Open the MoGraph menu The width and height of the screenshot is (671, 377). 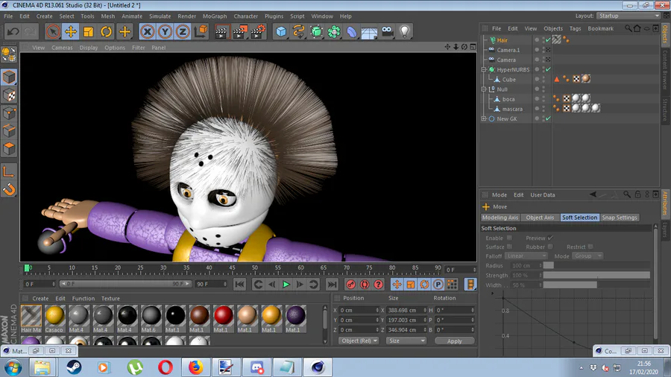click(215, 16)
